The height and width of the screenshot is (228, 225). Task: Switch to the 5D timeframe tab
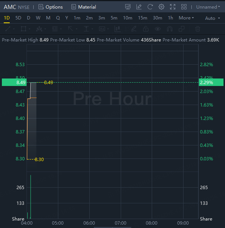[18, 18]
